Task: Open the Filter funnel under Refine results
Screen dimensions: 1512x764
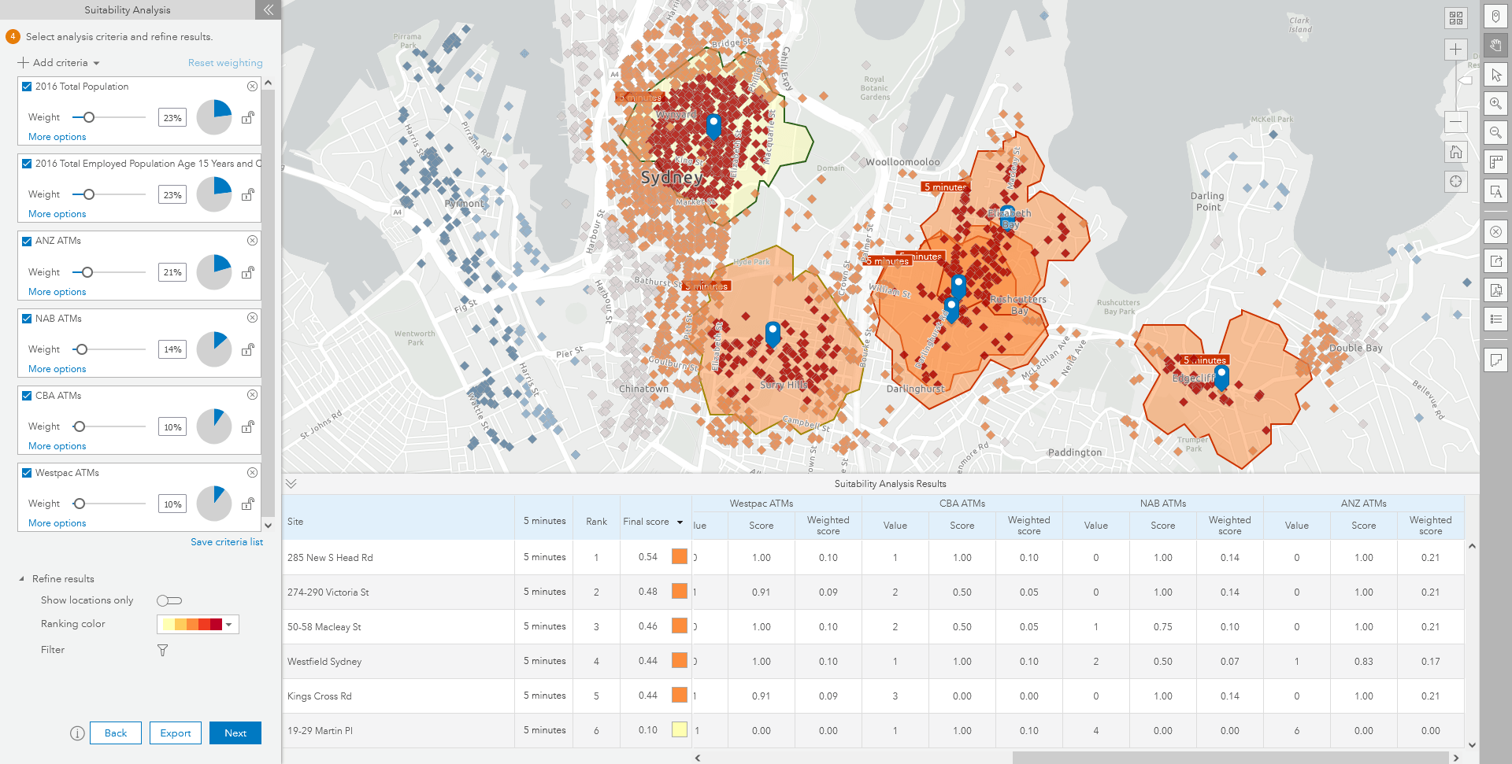Action: [162, 650]
